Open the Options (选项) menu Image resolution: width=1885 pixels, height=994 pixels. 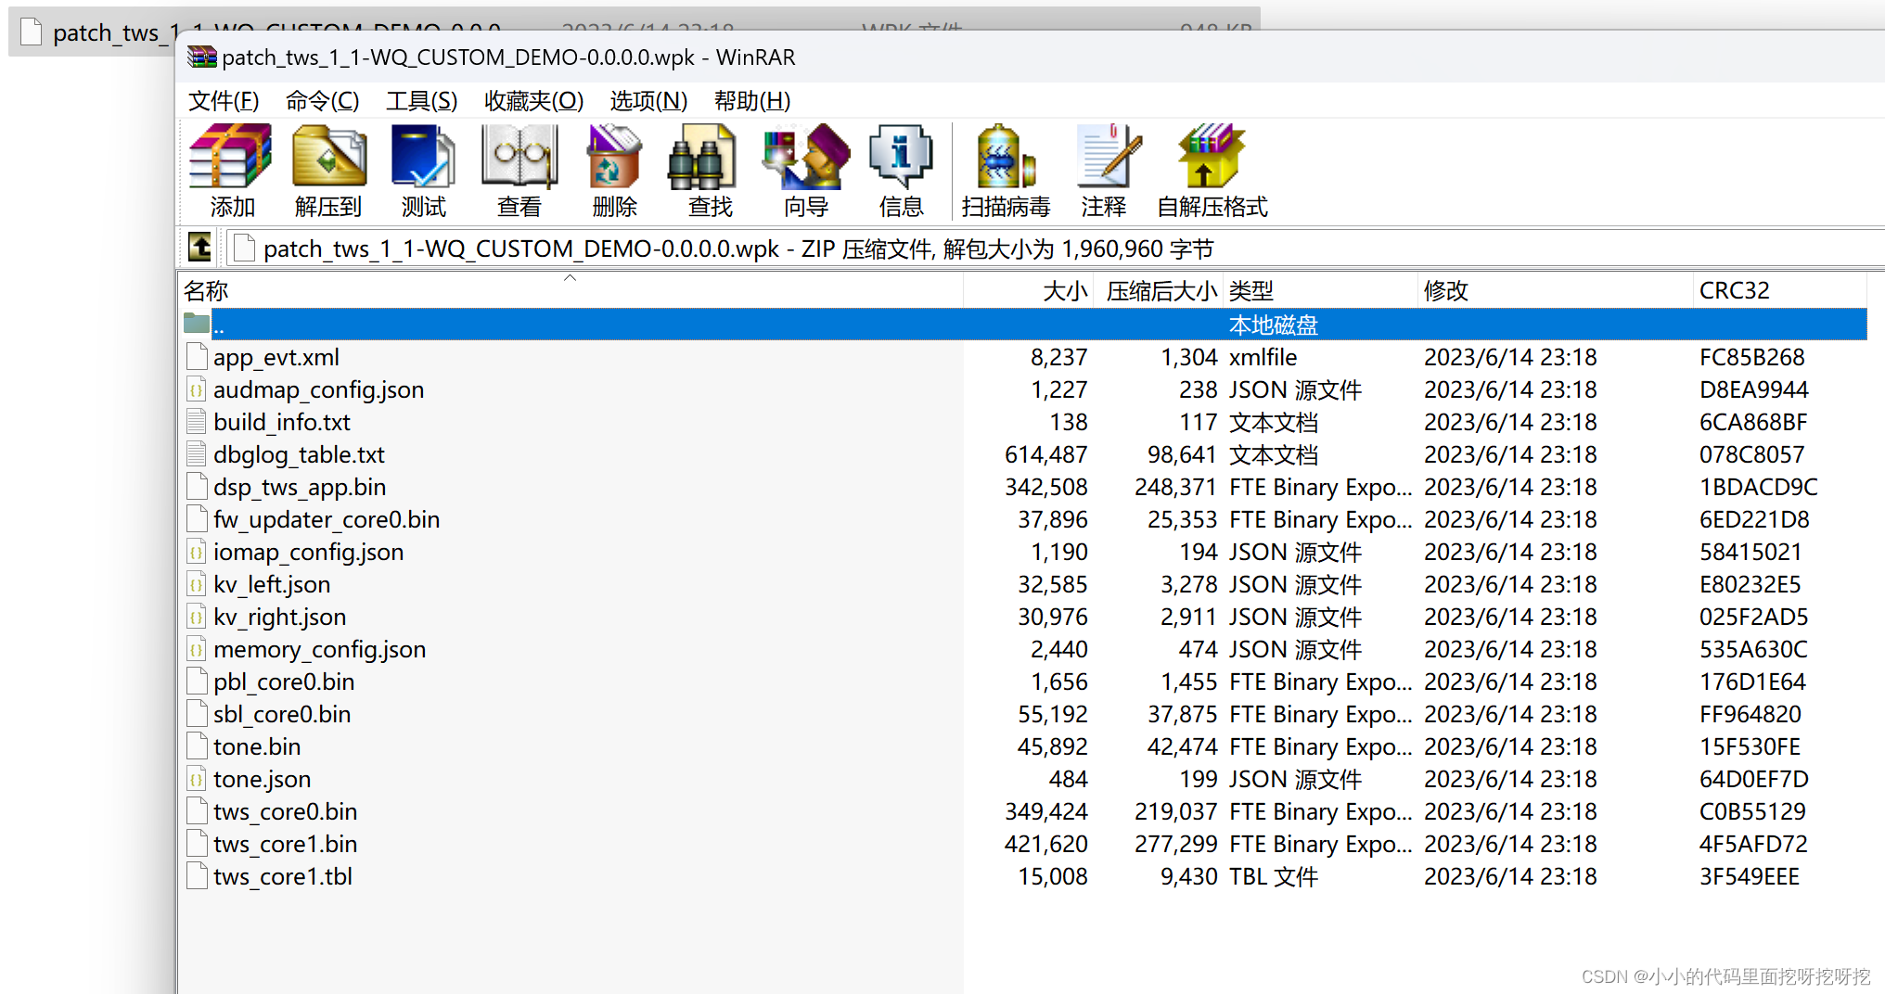[648, 100]
